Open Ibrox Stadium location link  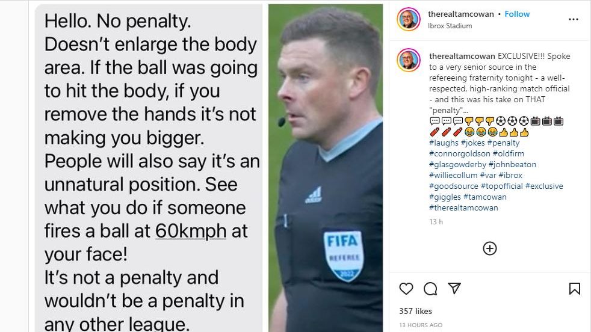click(x=450, y=26)
